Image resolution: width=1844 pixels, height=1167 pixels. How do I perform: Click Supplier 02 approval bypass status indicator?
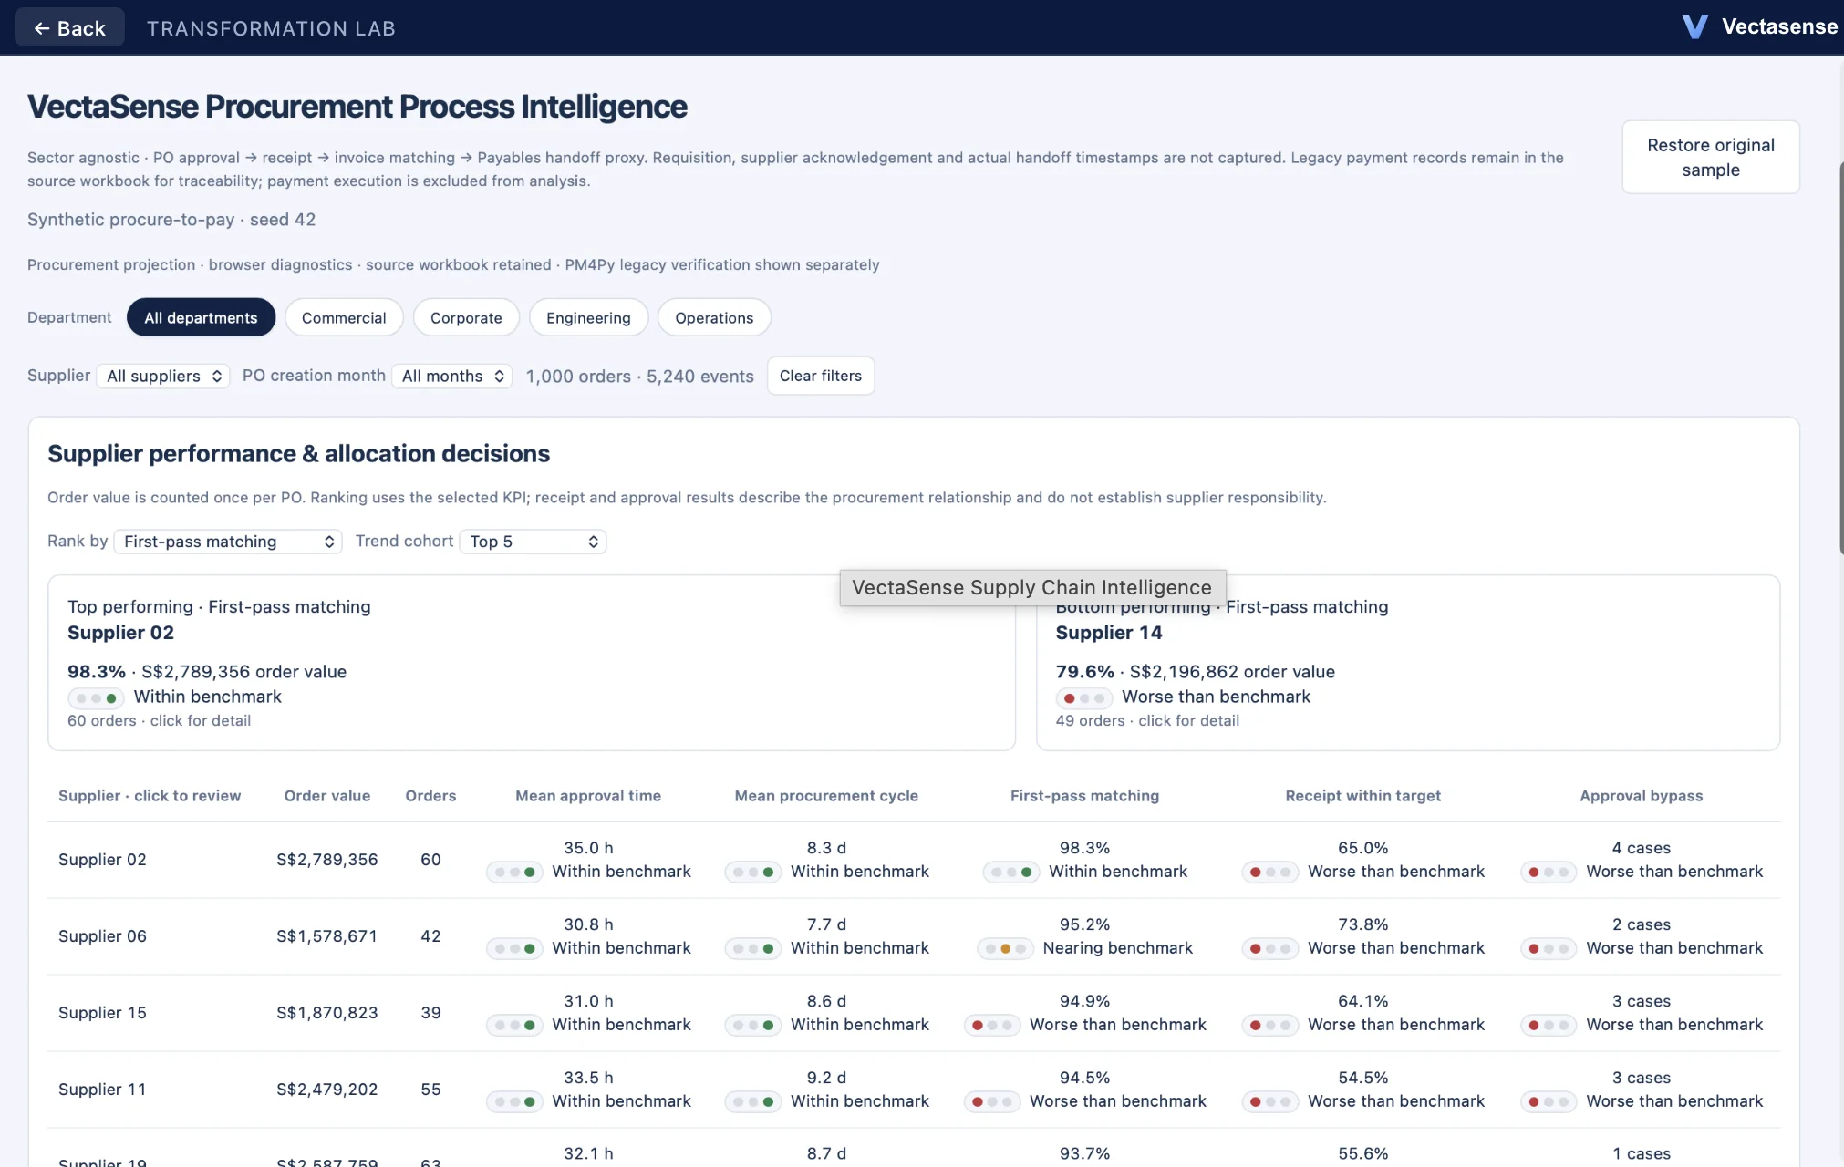tap(1549, 873)
